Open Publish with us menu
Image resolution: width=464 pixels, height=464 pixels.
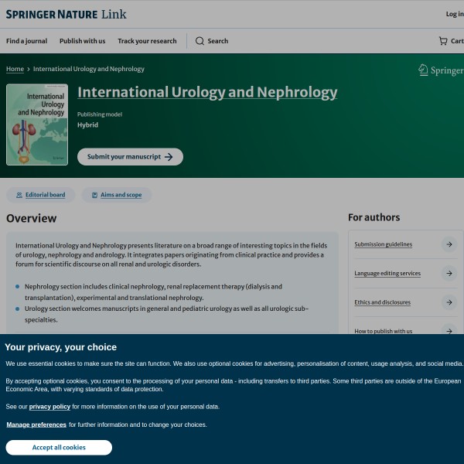[82, 41]
